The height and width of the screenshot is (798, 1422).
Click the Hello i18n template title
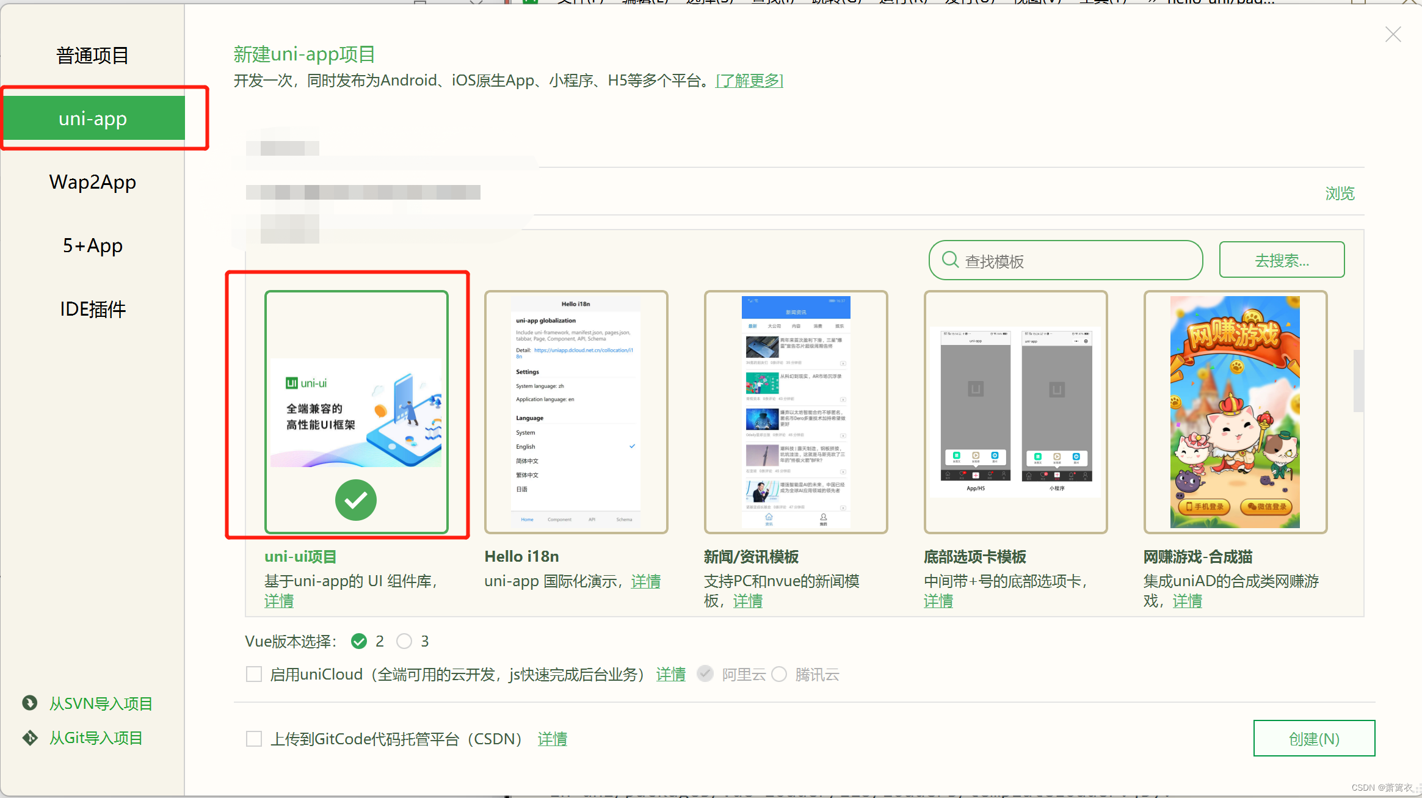[521, 556]
